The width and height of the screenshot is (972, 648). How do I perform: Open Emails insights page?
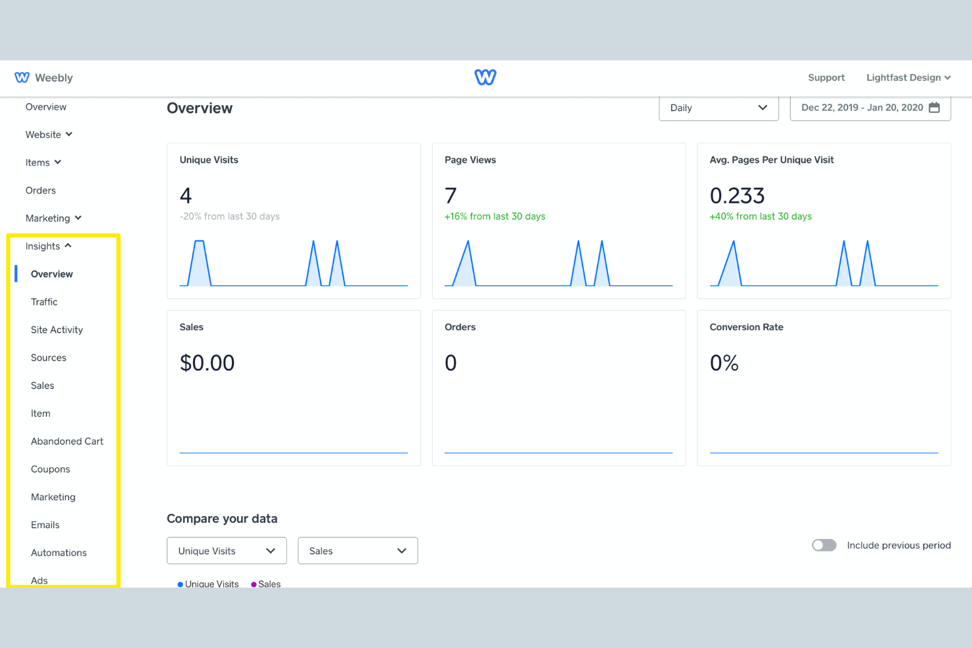(45, 525)
